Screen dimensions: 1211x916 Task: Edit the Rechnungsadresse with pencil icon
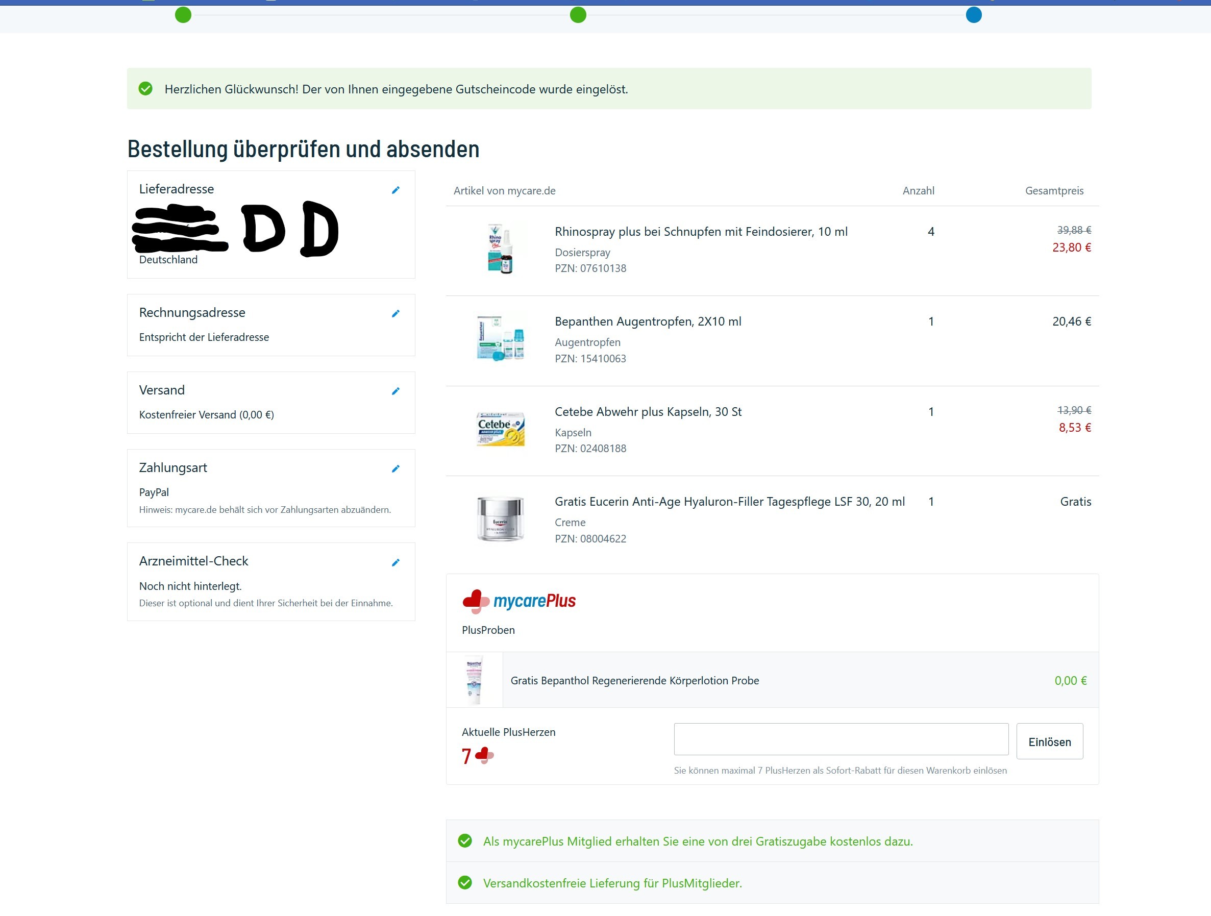[x=396, y=314]
